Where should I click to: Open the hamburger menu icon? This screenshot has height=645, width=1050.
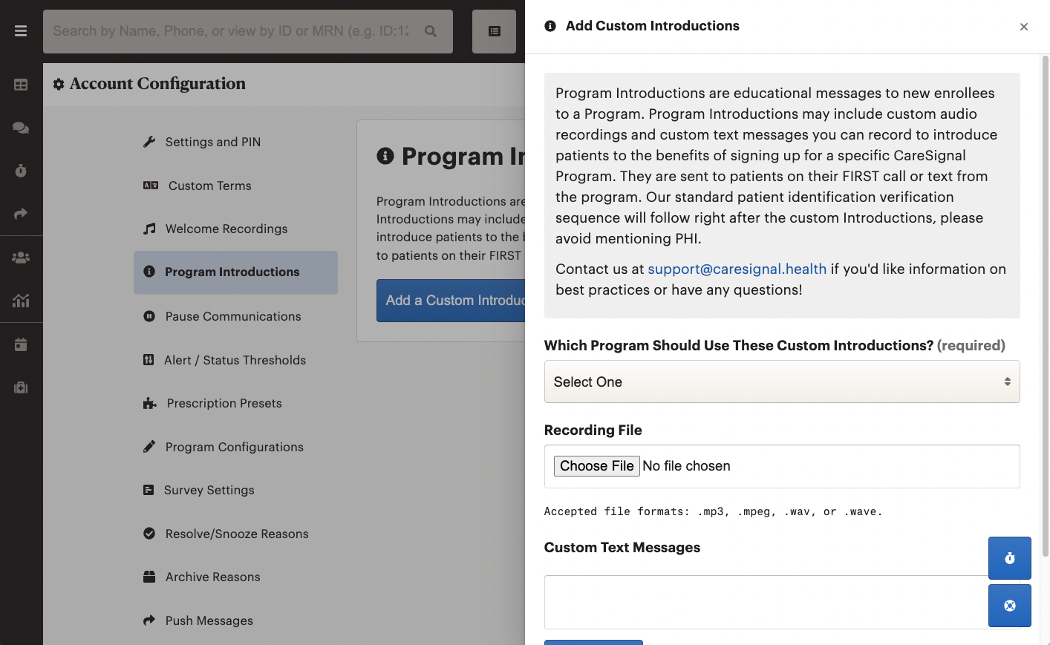click(x=21, y=31)
